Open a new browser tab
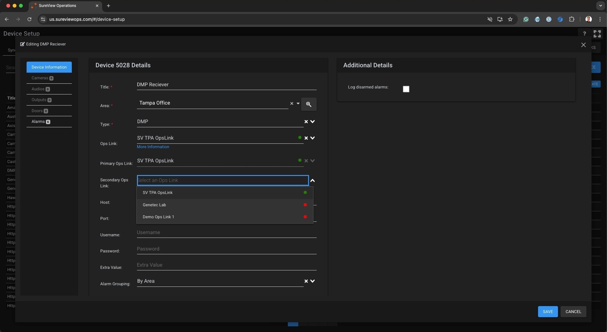The height and width of the screenshot is (332, 607). click(x=108, y=6)
